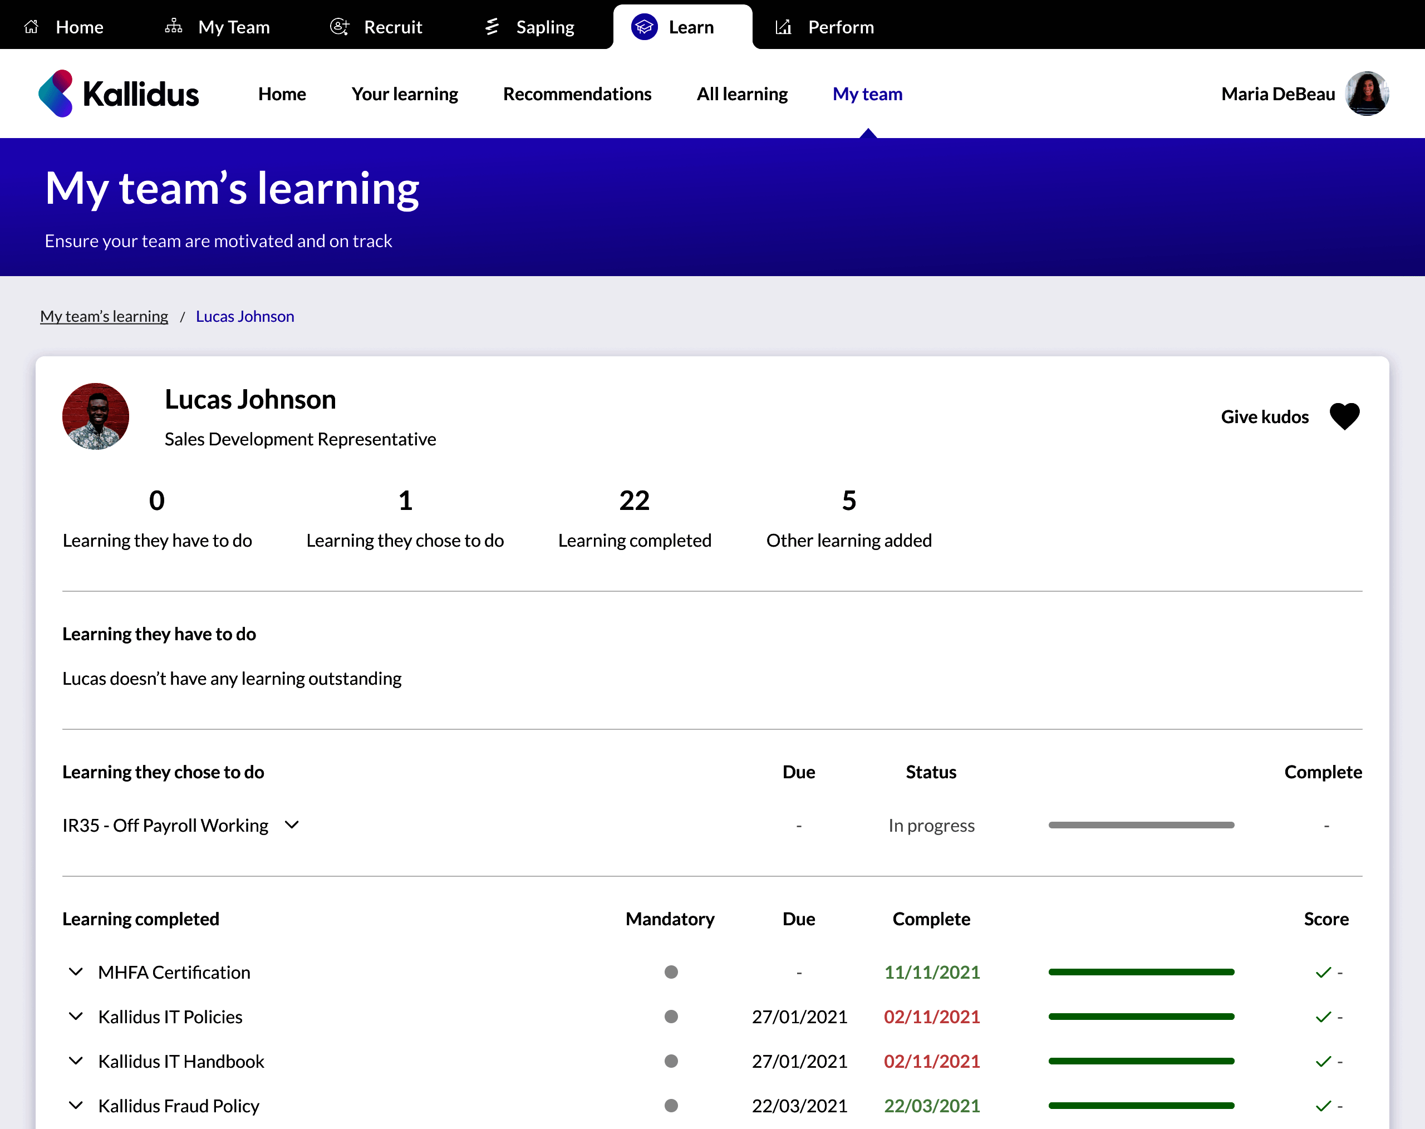Expand the MHFA Certification row chevron
Image resolution: width=1425 pixels, height=1129 pixels.
pyautogui.click(x=76, y=971)
